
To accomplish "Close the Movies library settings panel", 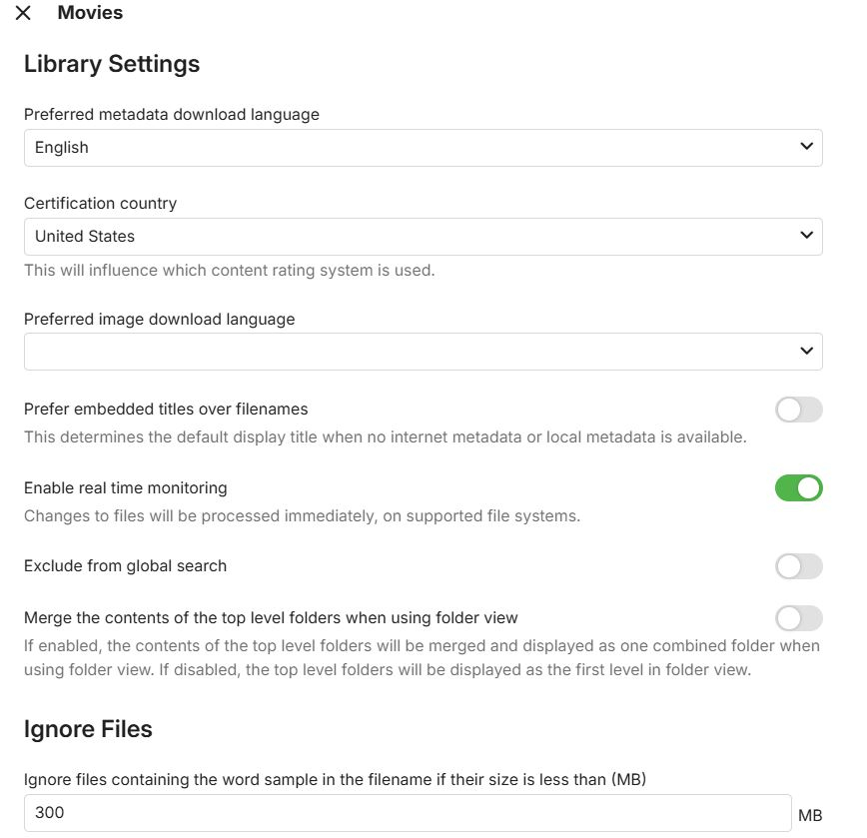I will 23,13.
